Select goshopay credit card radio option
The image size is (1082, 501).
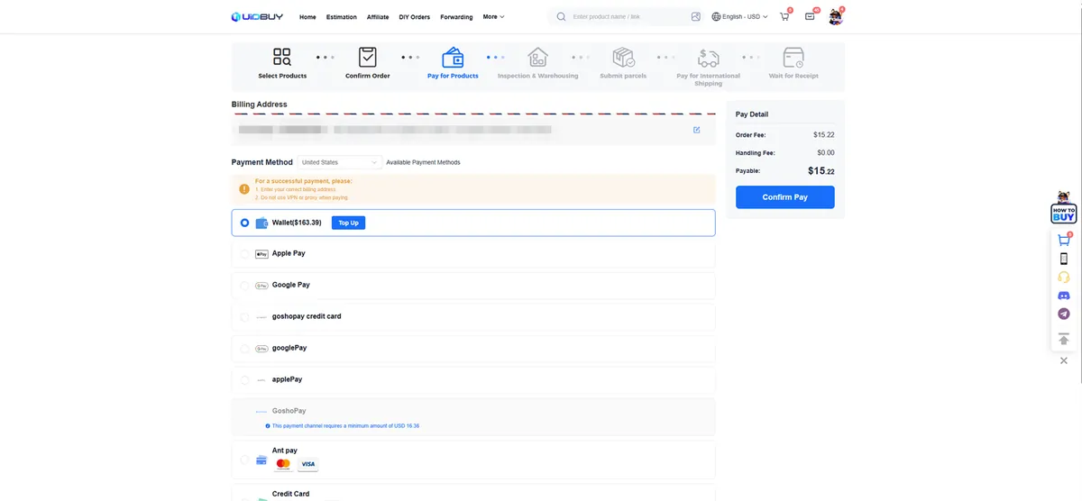[244, 317]
